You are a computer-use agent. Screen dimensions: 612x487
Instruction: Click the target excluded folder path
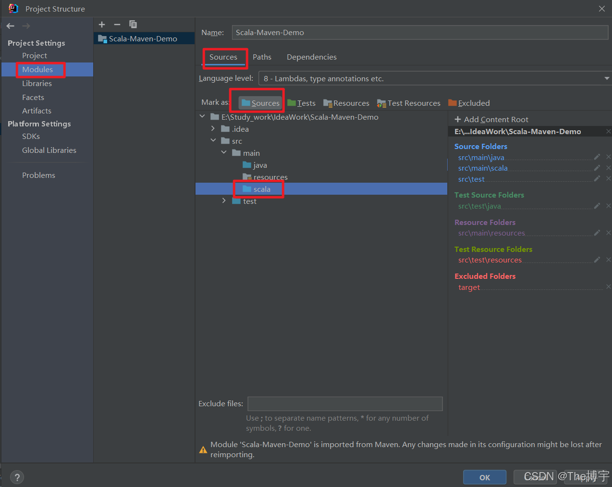coord(469,287)
